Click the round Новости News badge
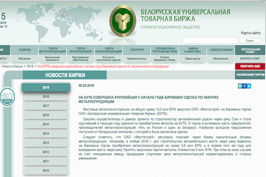 7,97
